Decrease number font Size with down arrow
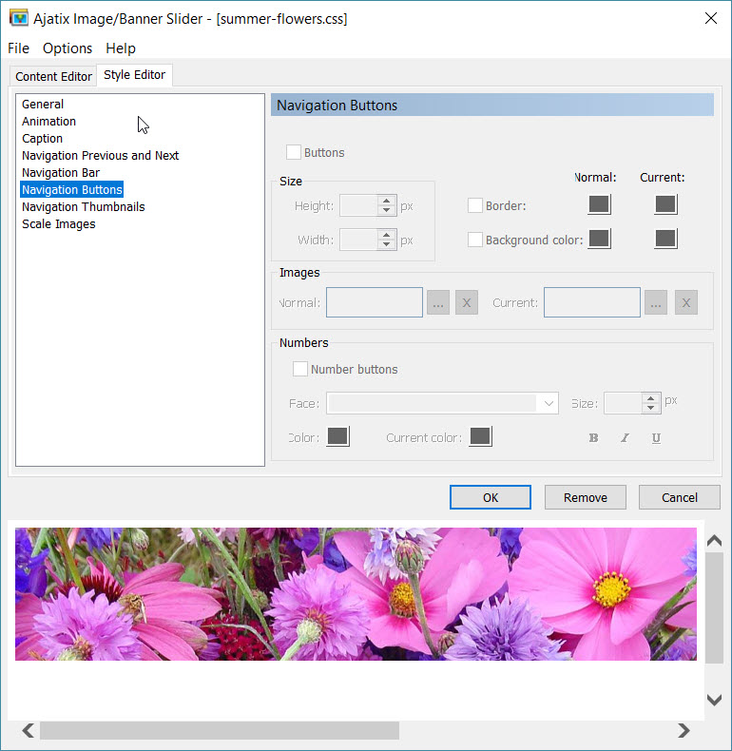The image size is (732, 751). click(650, 408)
